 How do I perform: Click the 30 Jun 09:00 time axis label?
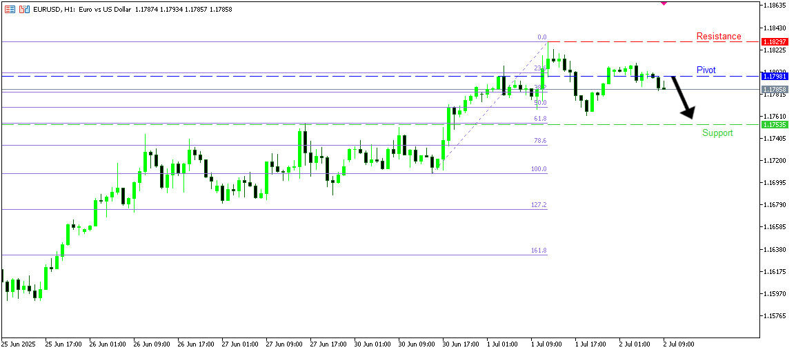(416, 343)
